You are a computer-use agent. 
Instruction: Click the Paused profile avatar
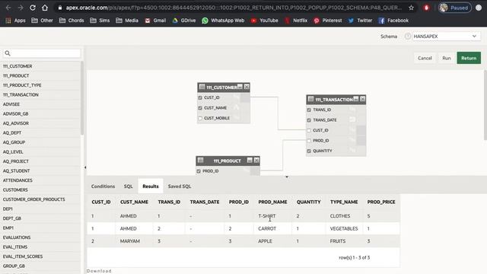pos(454,8)
